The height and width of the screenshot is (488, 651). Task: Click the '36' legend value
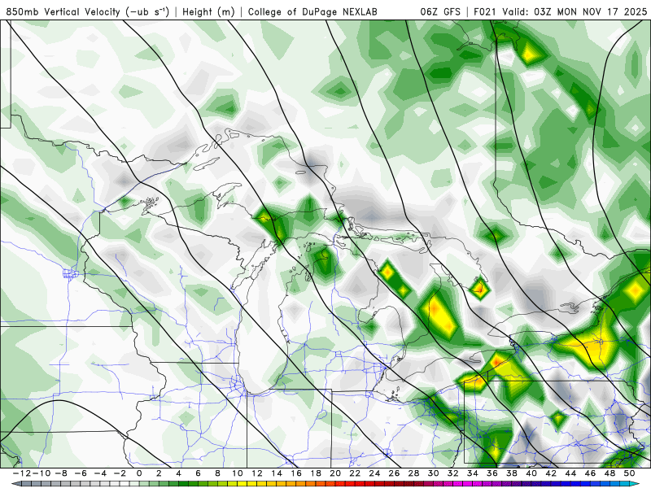492,473
